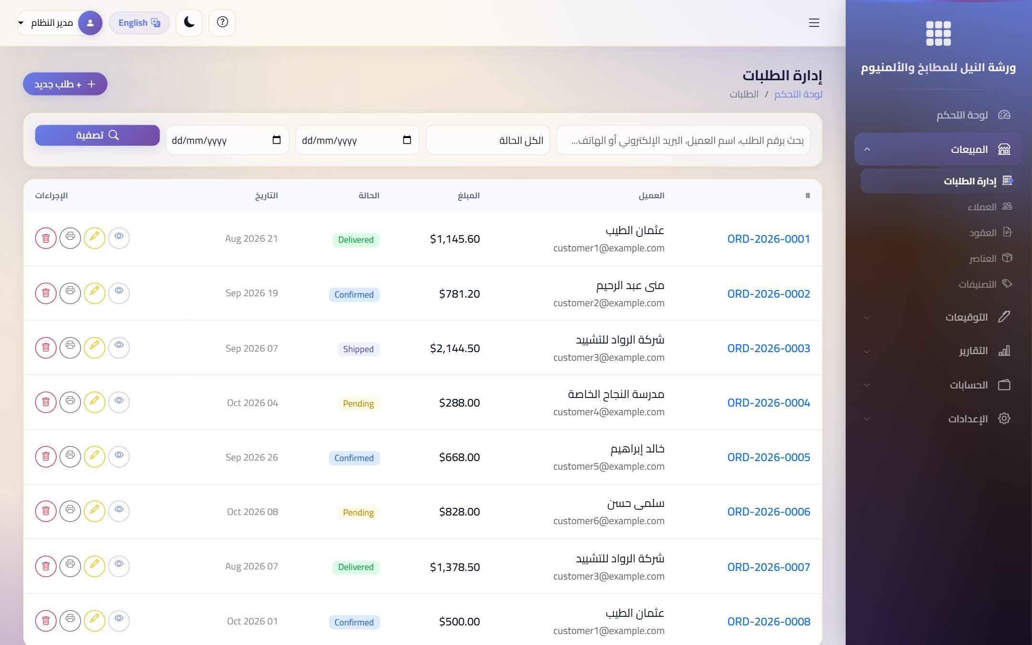This screenshot has width=1032, height=645.
Task: Open the help question mark icon
Action: click(222, 22)
